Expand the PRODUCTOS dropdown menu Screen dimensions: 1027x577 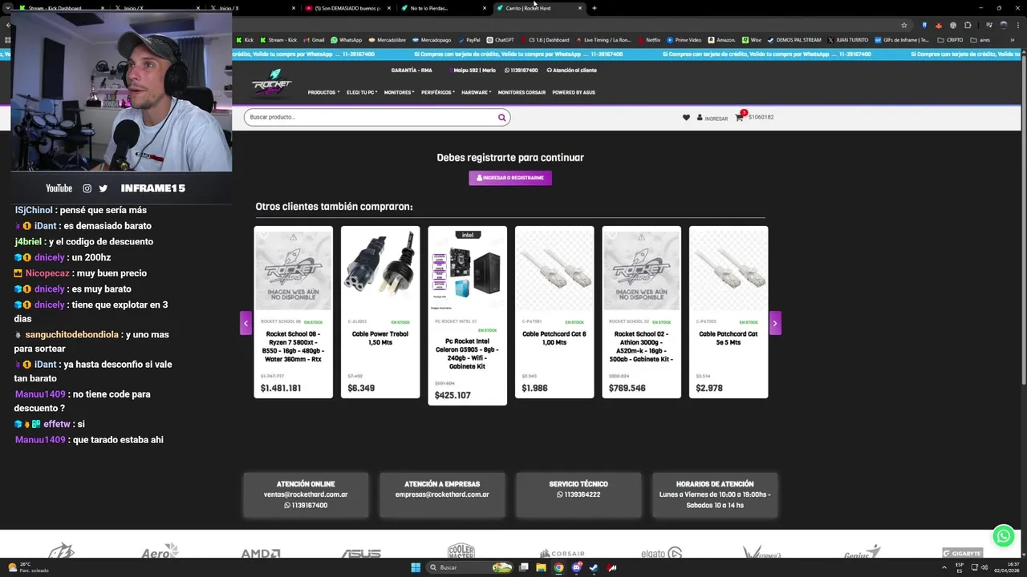point(323,92)
